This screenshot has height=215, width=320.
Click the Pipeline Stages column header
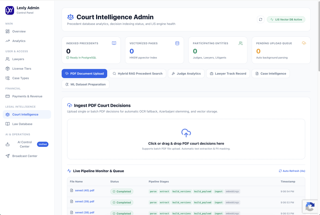pos(159,181)
